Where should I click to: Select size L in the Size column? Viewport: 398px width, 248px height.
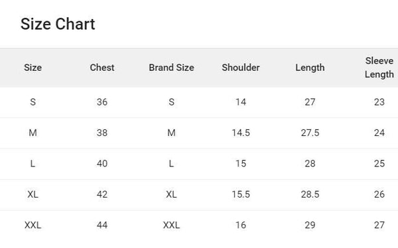[x=33, y=164]
